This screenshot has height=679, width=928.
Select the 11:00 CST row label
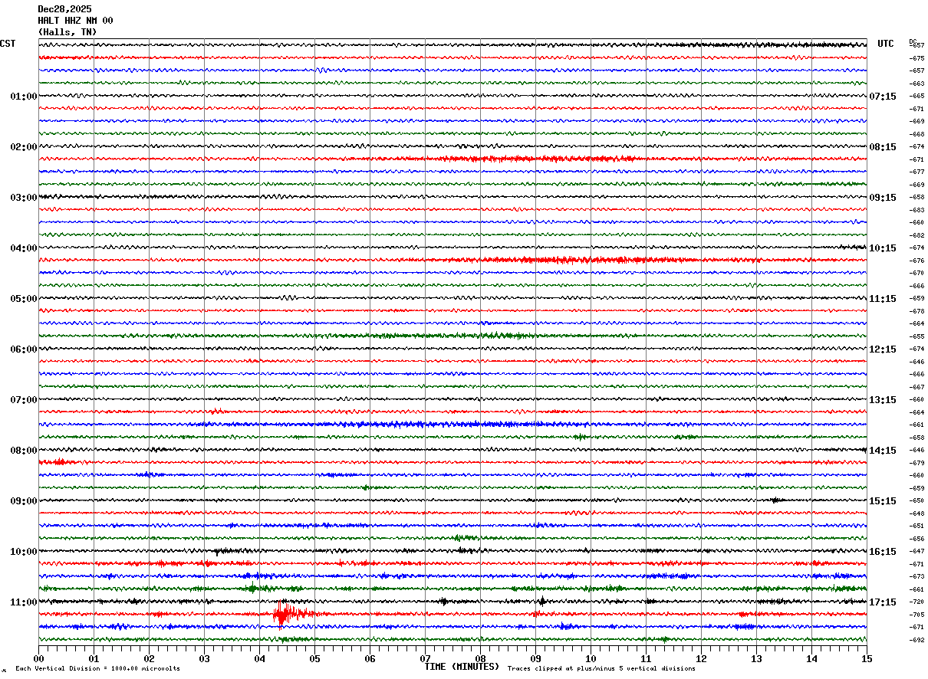[24, 602]
